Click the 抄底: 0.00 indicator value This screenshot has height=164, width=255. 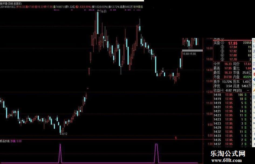click(x=16, y=141)
